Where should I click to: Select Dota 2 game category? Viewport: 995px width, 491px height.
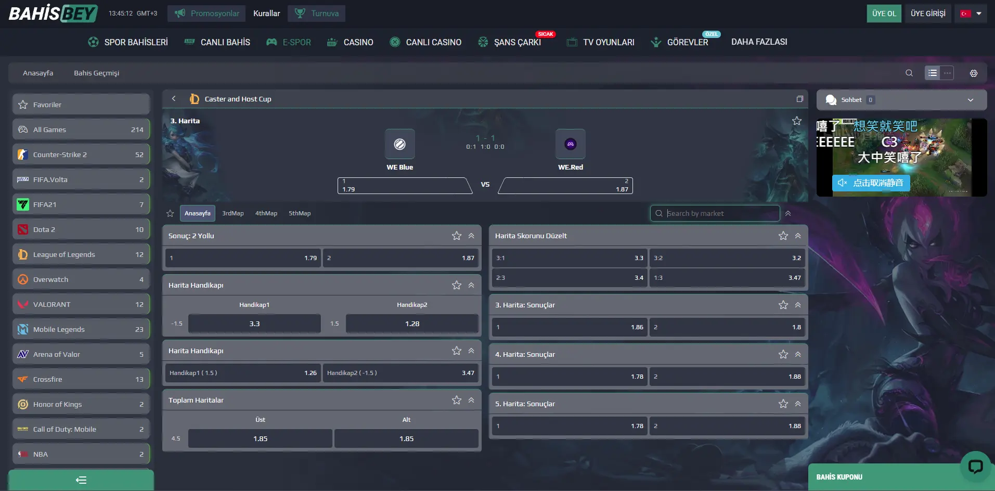81,229
